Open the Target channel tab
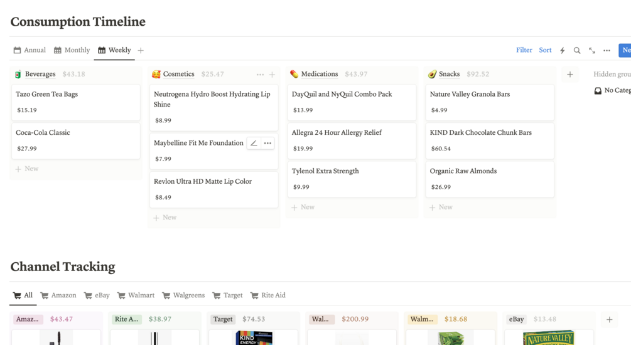 (x=227, y=295)
